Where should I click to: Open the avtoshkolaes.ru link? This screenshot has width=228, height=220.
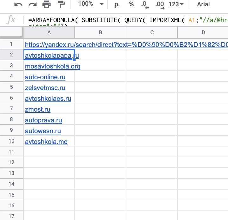point(48,99)
